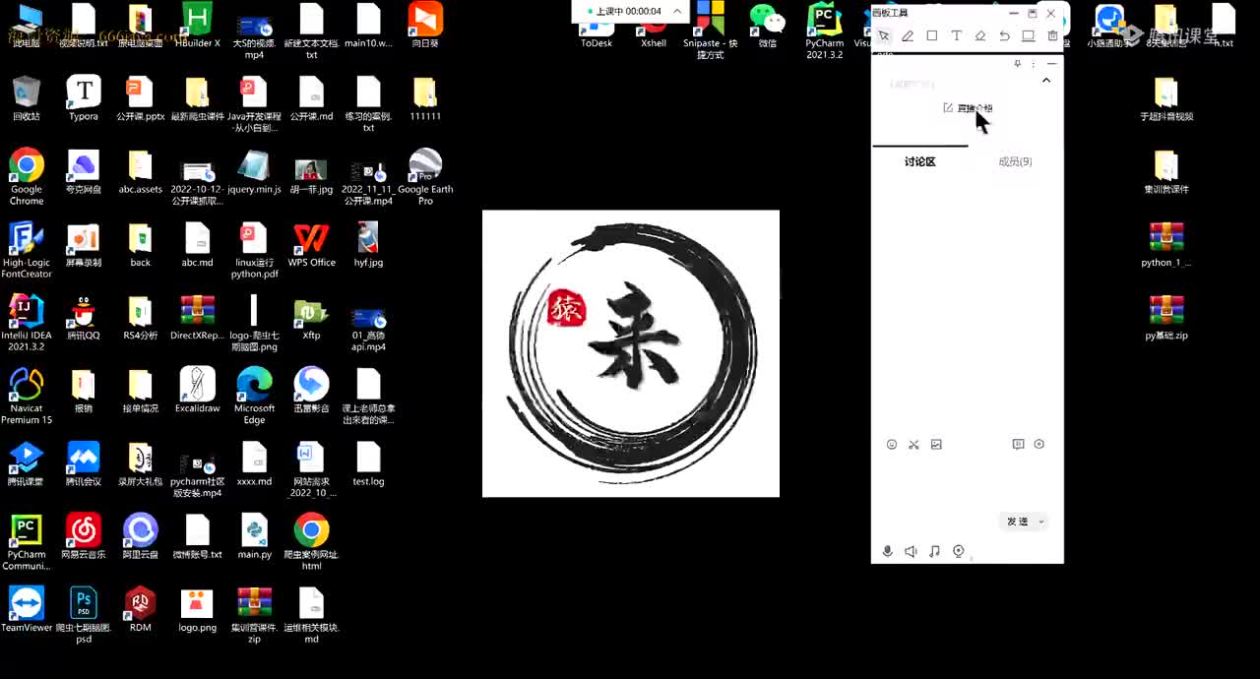Select py基础.zip archive on desktop

coord(1166,317)
